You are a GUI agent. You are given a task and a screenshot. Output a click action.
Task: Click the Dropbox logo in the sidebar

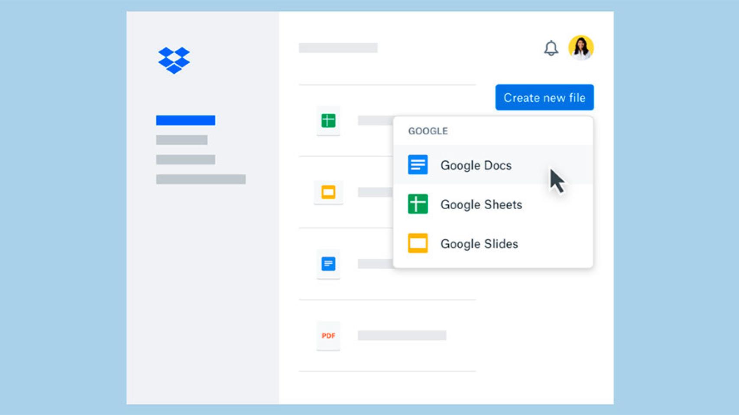click(174, 61)
